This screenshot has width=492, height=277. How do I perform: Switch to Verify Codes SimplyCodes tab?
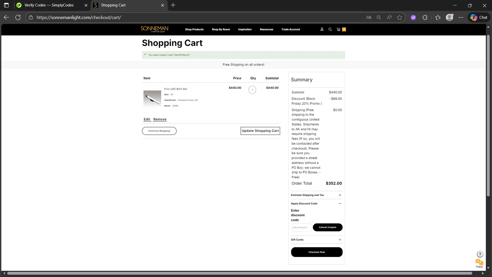click(x=49, y=5)
